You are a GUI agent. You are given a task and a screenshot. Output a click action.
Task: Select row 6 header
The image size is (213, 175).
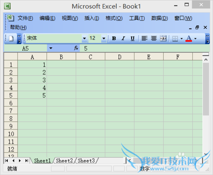(x=11, y=103)
